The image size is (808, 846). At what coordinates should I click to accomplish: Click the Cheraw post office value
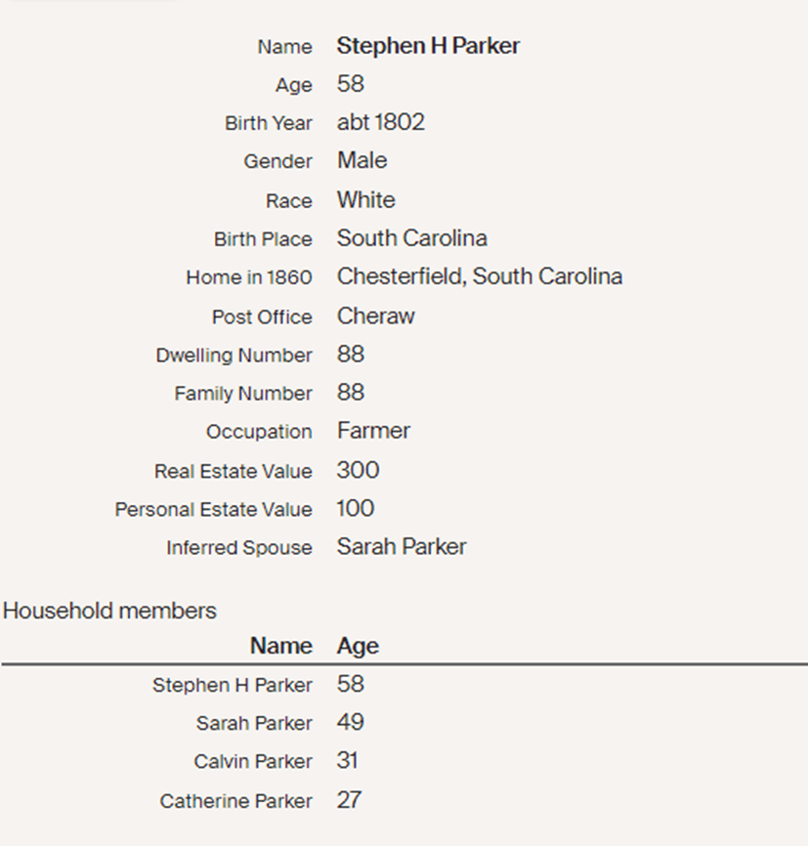point(375,316)
